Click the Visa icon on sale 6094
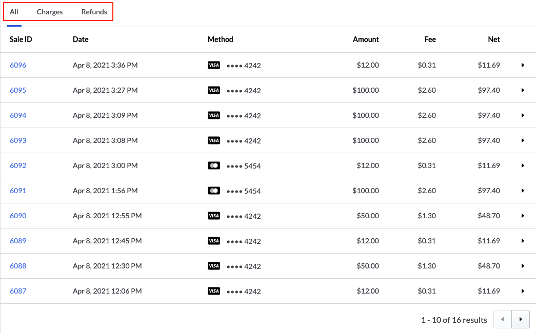This screenshot has width=536, height=333. coord(214,115)
